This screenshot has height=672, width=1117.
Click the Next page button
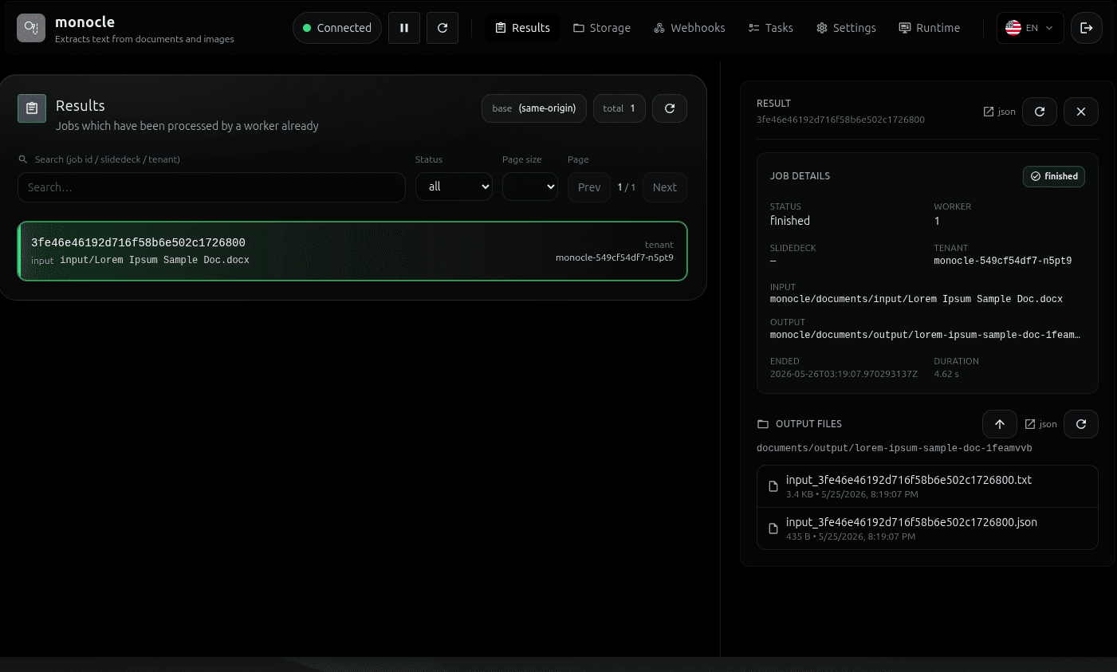click(x=665, y=187)
